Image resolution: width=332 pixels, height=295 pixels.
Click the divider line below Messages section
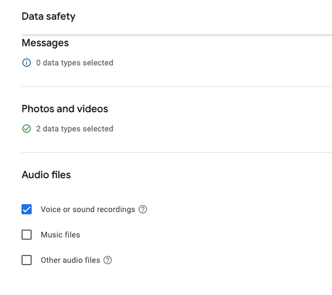coord(176,86)
